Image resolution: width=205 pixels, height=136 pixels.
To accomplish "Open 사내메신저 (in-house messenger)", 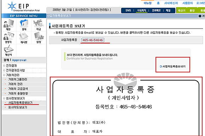I will tap(171, 3).
